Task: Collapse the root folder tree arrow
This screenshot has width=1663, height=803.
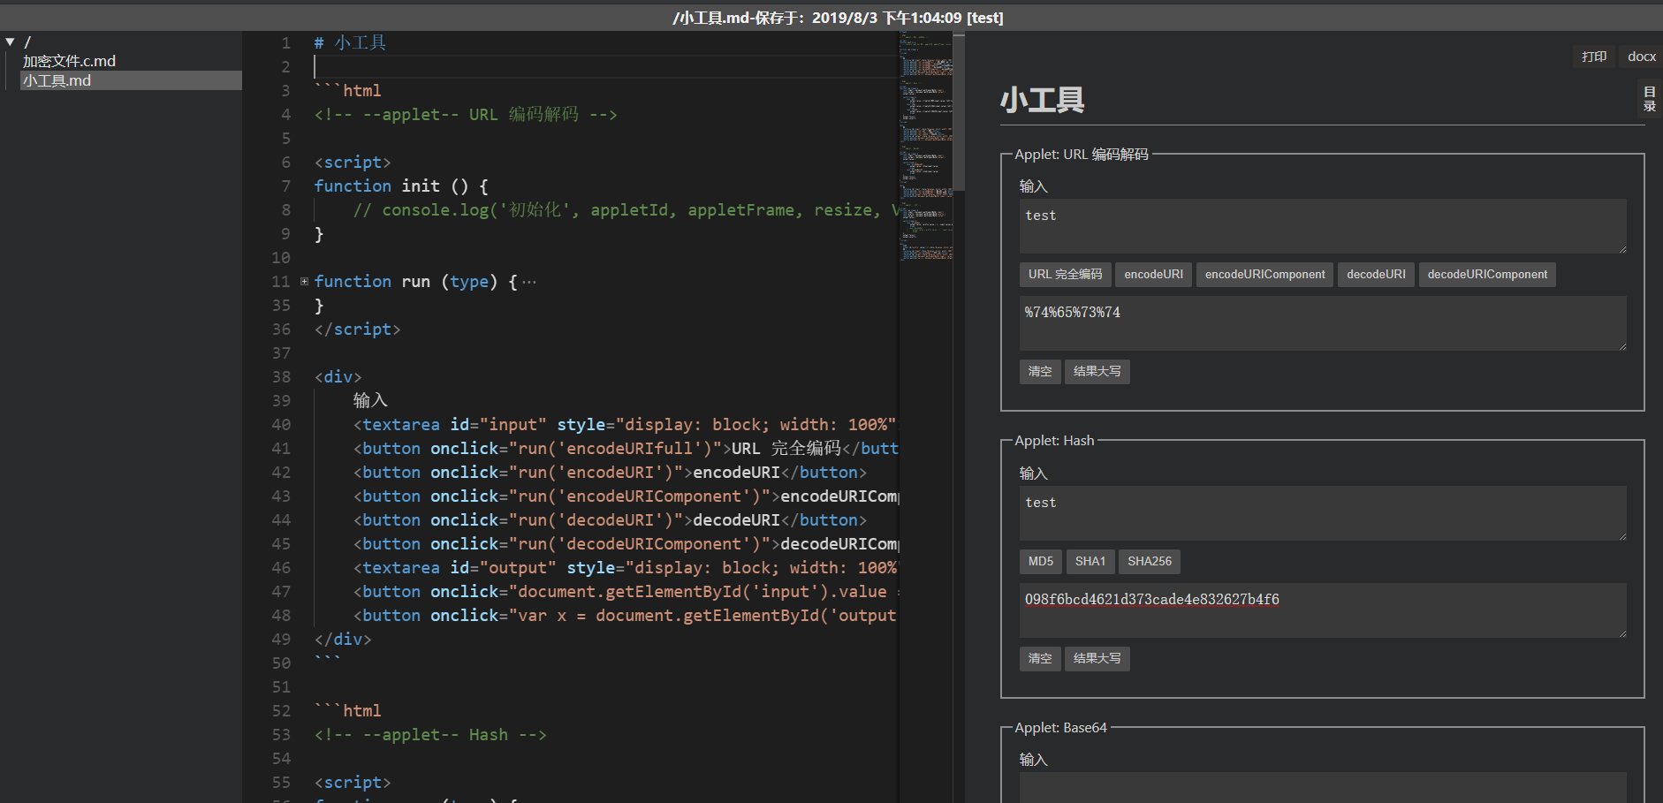Action: point(10,42)
